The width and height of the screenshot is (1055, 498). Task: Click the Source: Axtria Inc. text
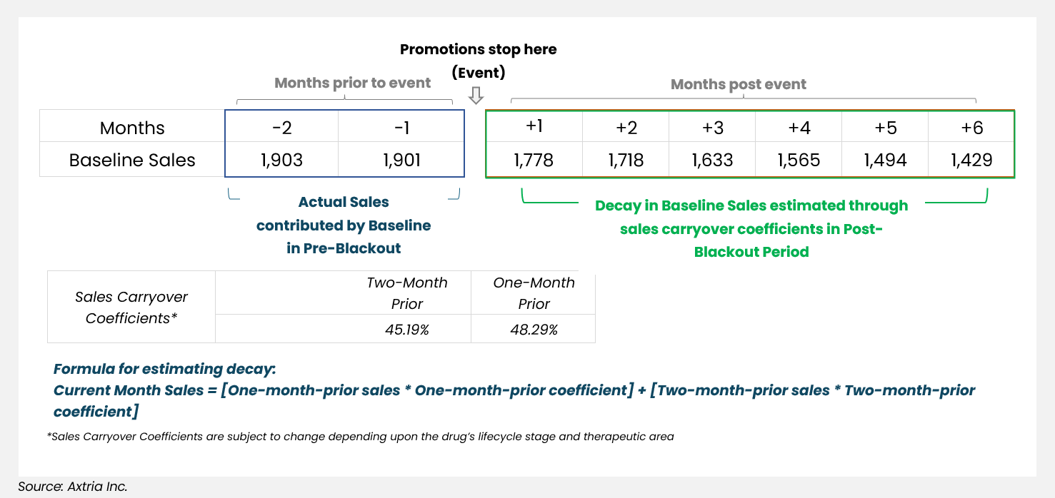73,487
